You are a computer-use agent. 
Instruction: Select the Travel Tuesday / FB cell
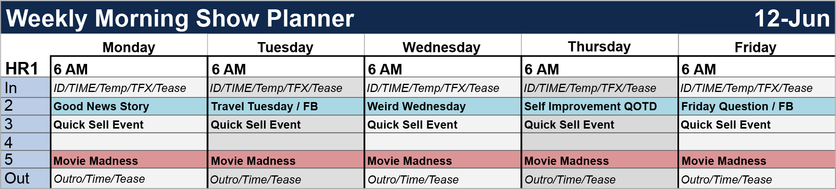(x=286, y=106)
